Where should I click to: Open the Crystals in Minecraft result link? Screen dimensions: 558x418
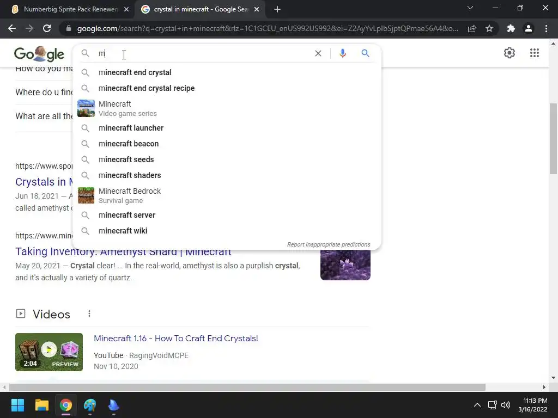point(44,182)
